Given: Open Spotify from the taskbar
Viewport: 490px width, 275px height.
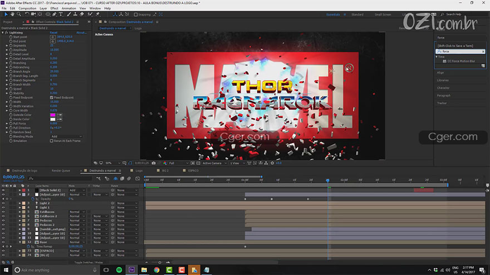Looking at the screenshot, I should [119, 270].
